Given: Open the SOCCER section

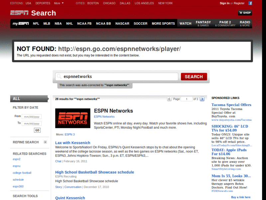Looking at the screenshot, I should click(x=140, y=24).
